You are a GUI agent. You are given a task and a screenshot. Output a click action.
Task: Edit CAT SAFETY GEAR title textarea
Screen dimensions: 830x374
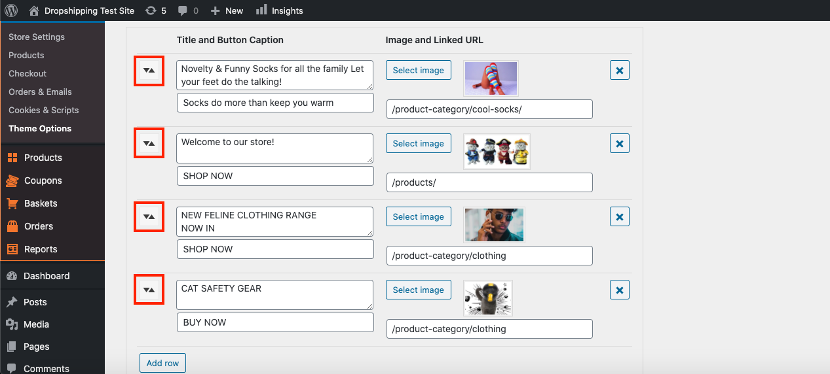coord(275,295)
